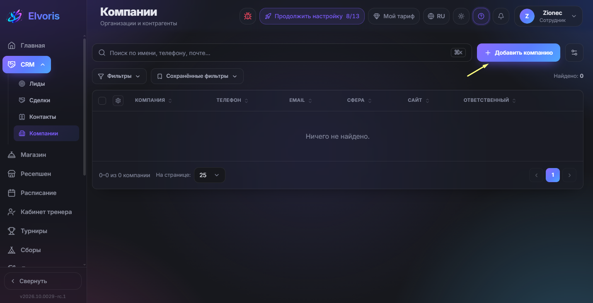Click the Ресепшен sidebar icon
The height and width of the screenshot is (303, 593).
click(12, 174)
